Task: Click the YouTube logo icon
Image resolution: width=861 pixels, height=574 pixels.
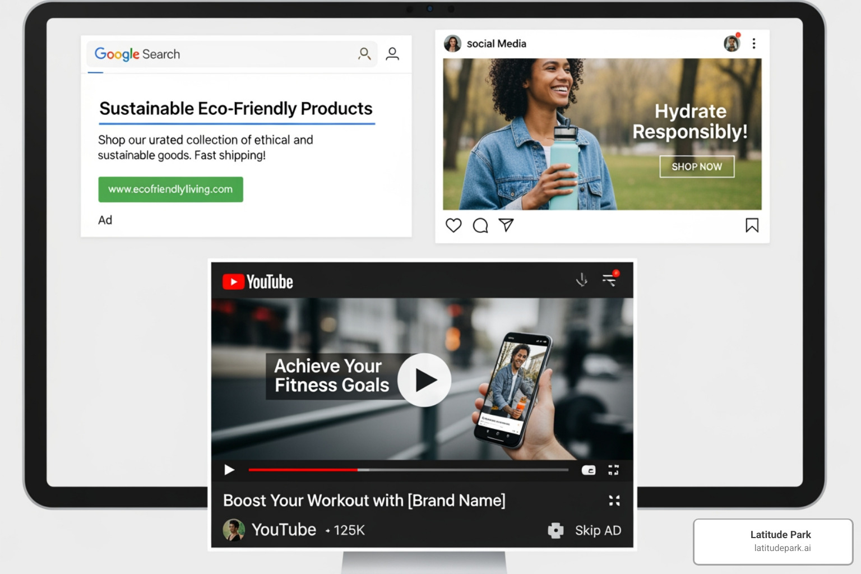Action: pyautogui.click(x=235, y=281)
